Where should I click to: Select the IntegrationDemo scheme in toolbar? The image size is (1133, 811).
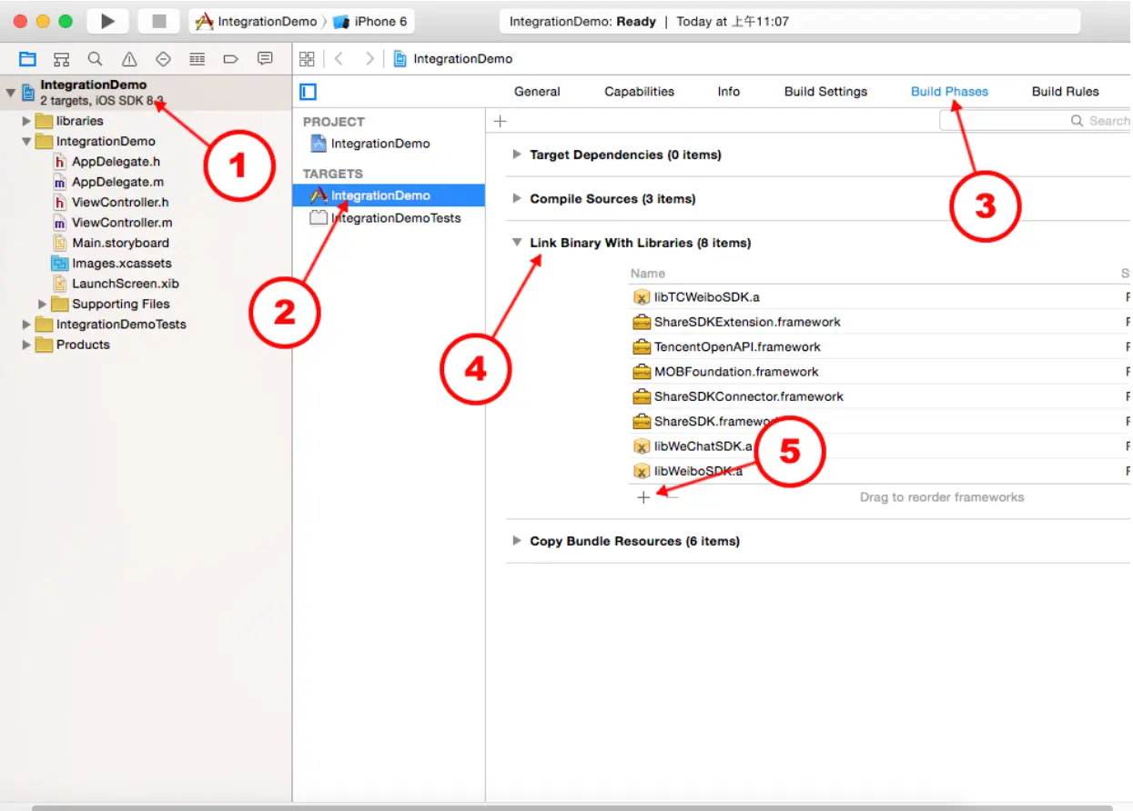(x=256, y=22)
